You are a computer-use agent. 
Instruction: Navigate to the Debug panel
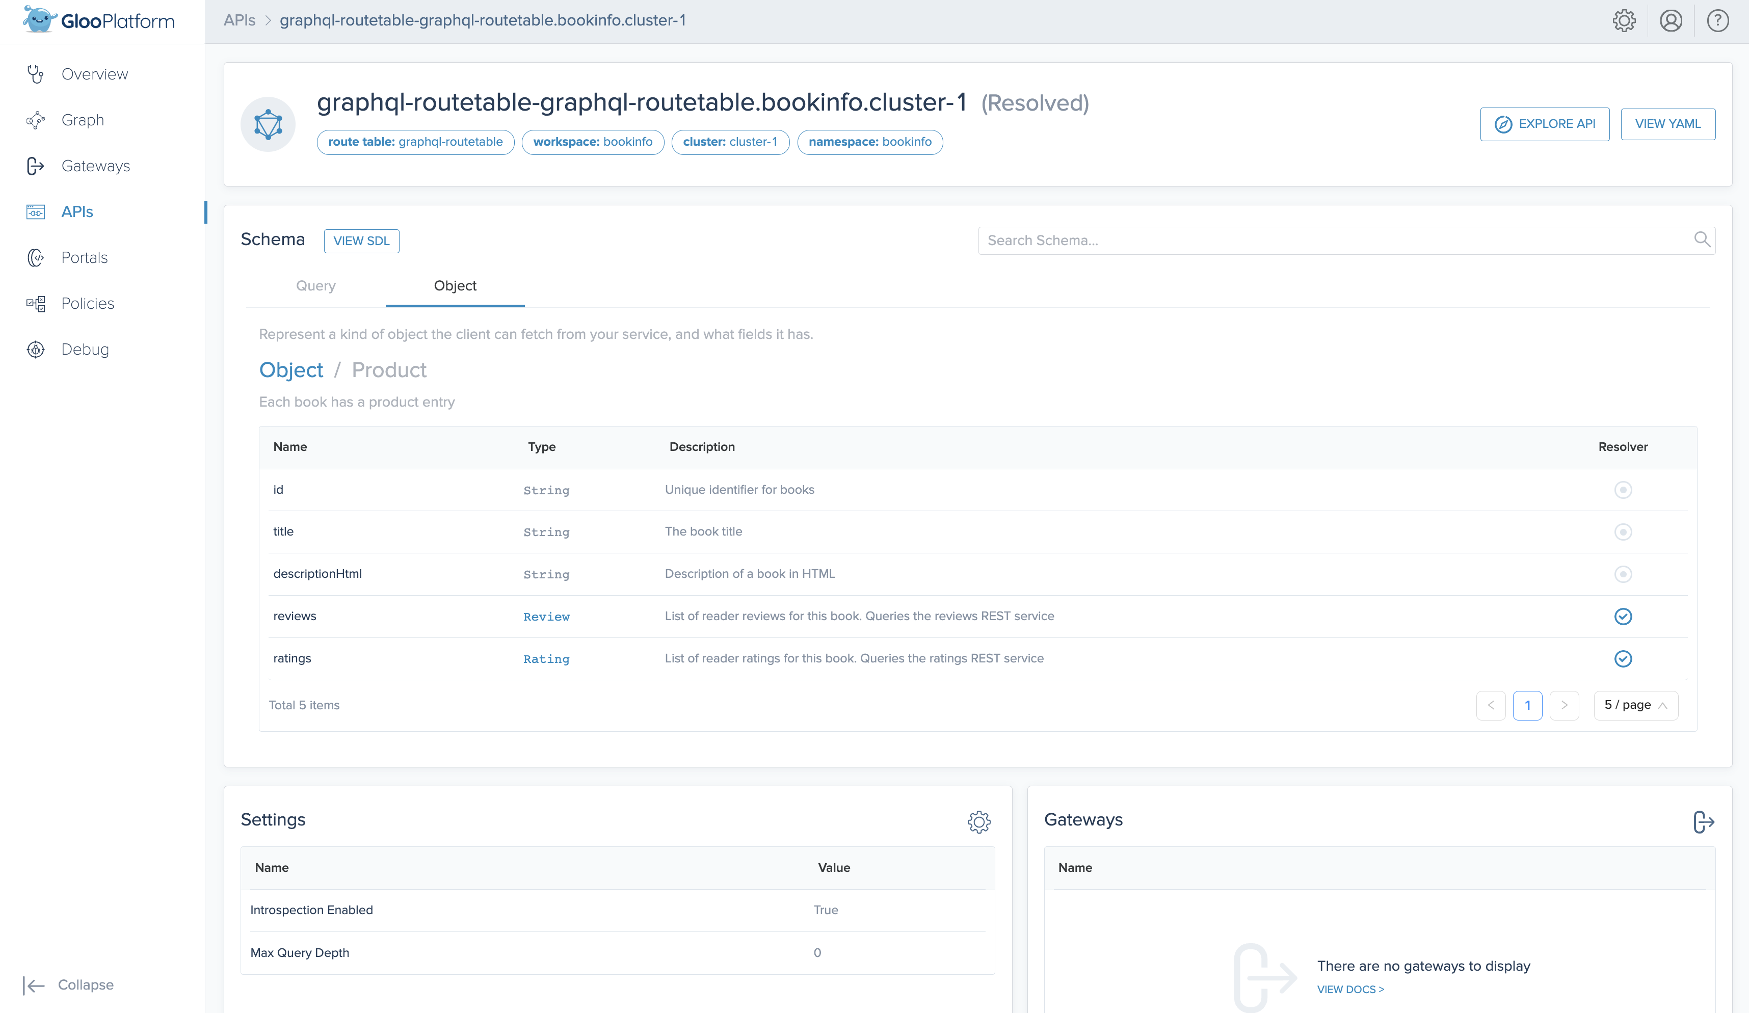point(85,349)
